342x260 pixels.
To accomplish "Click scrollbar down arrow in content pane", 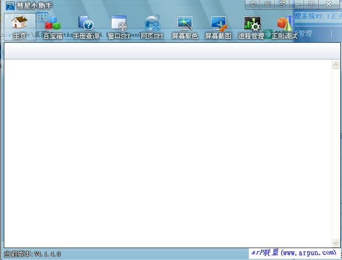I will 335,242.
